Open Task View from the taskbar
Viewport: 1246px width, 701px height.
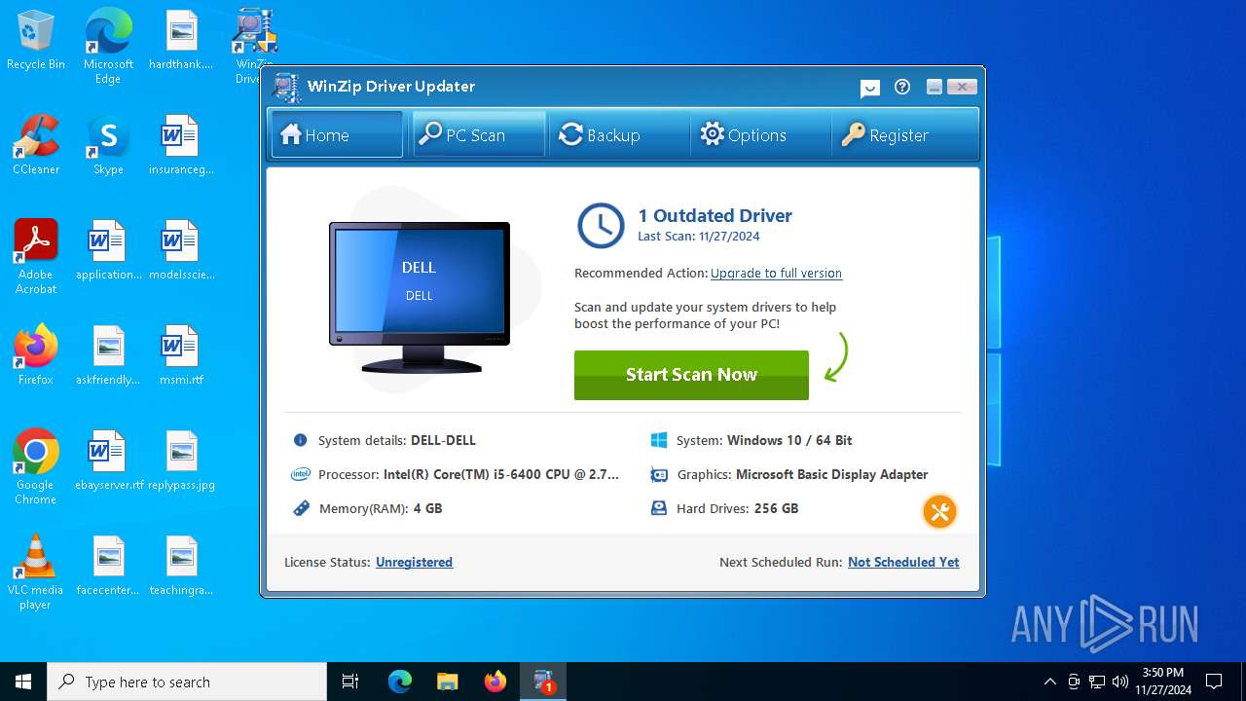(x=350, y=682)
